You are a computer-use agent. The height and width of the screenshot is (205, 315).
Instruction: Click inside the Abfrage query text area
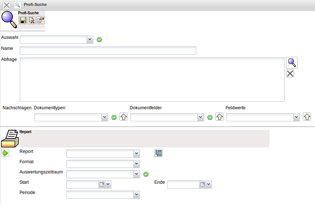pyautogui.click(x=152, y=79)
